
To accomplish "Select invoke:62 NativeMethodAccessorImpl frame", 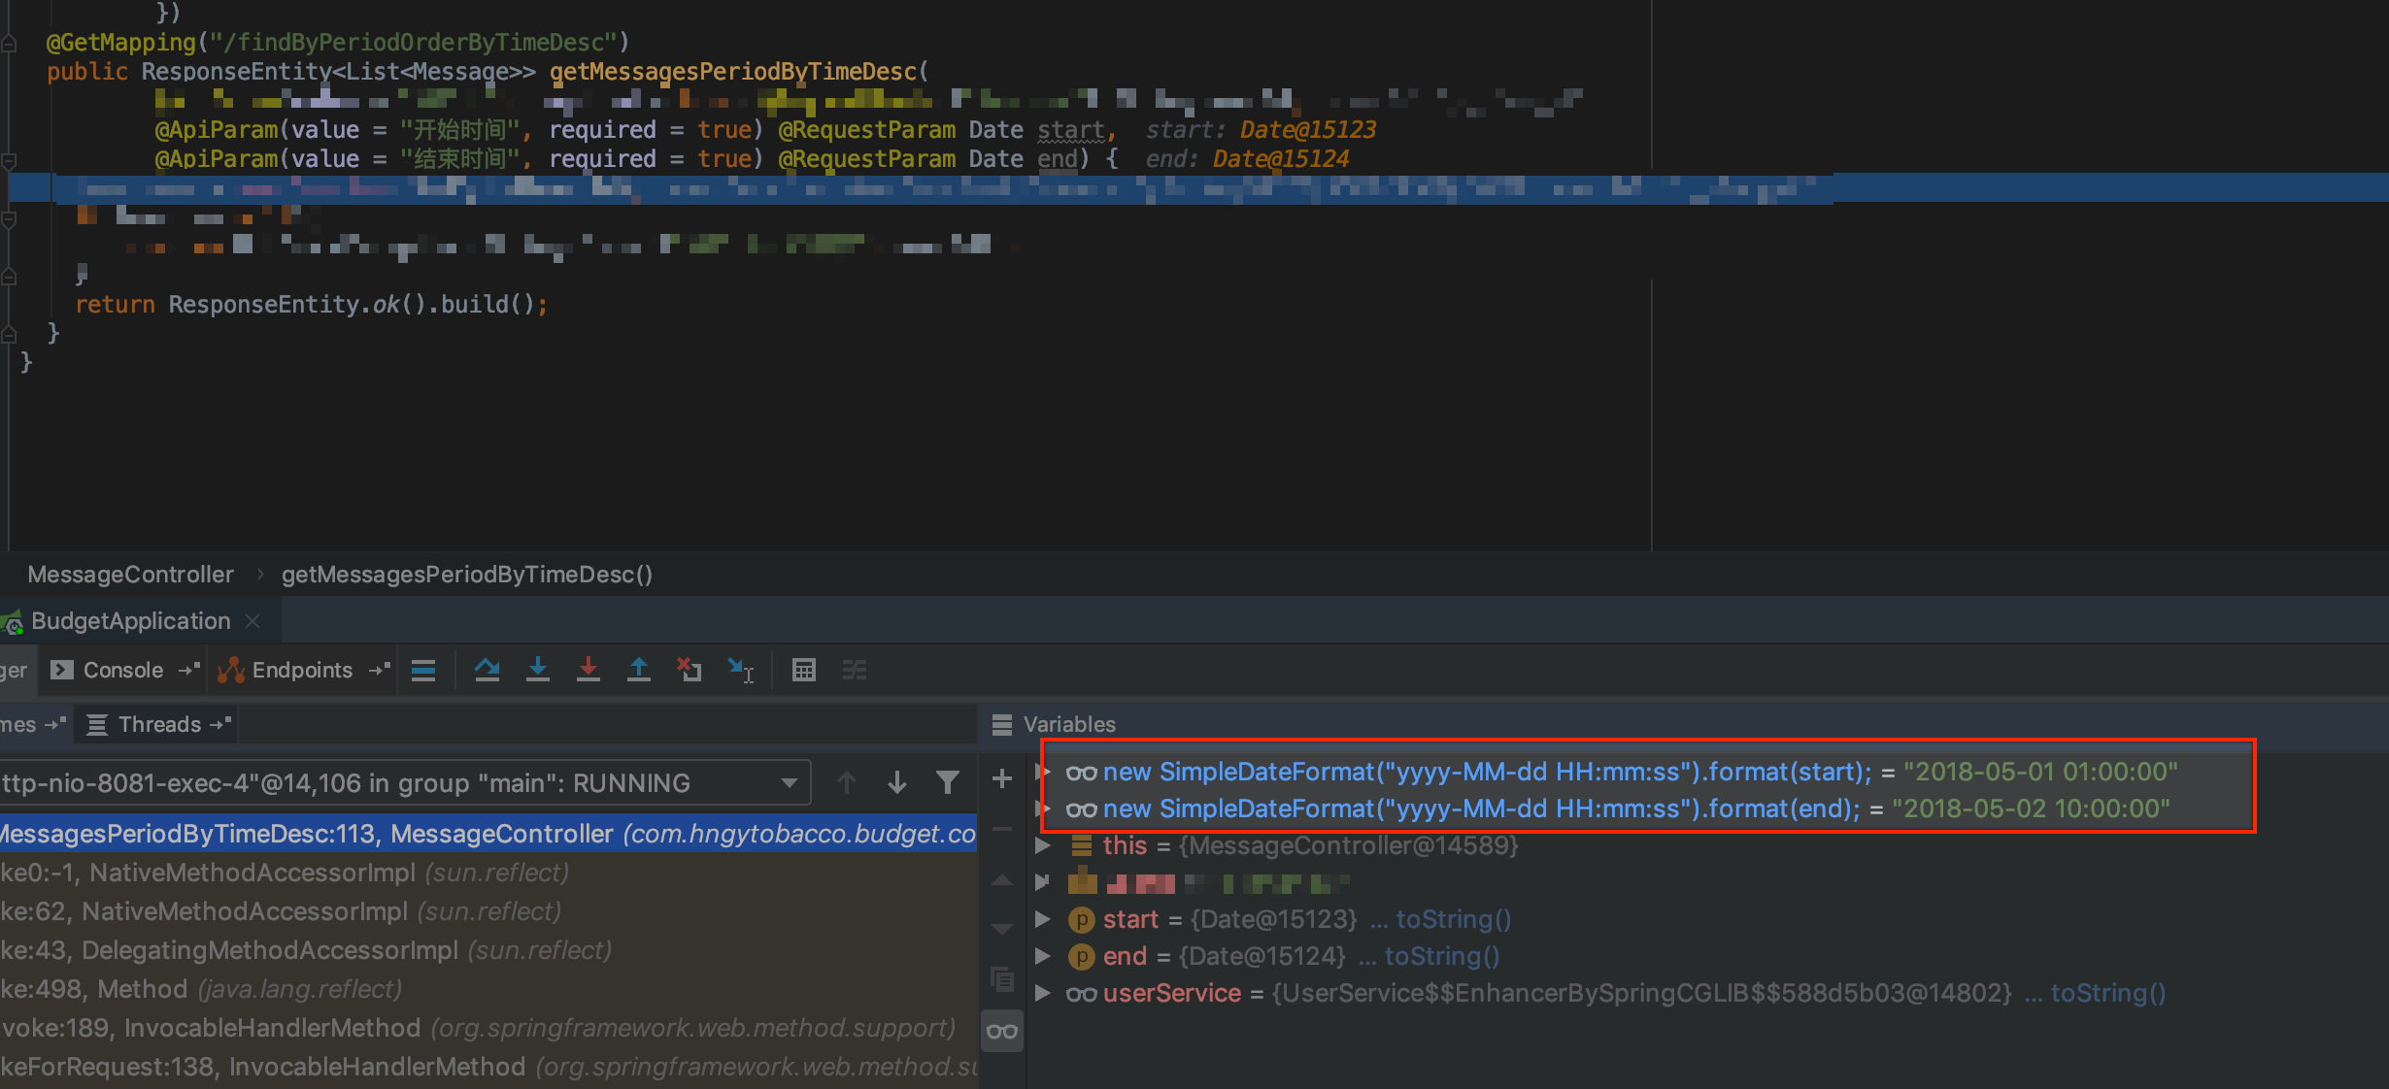I will pyautogui.click(x=488, y=911).
